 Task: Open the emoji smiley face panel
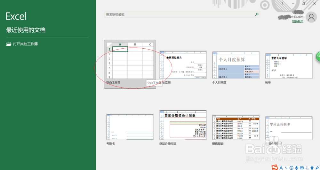(x=292, y=168)
